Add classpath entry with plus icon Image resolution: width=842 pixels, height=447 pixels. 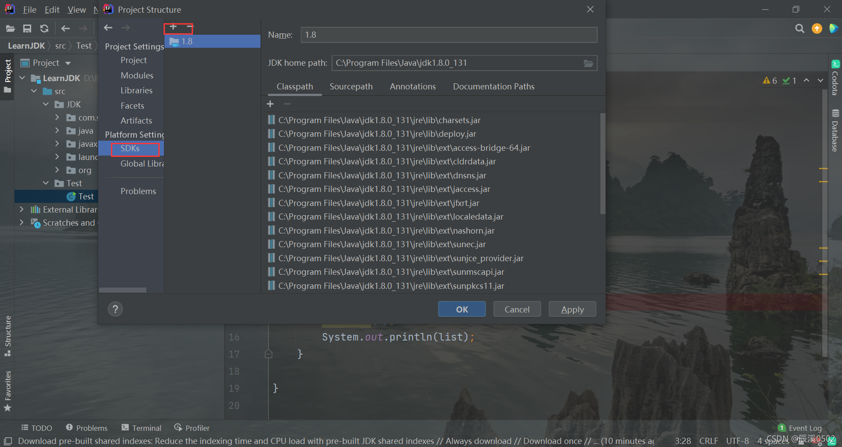[x=270, y=104]
